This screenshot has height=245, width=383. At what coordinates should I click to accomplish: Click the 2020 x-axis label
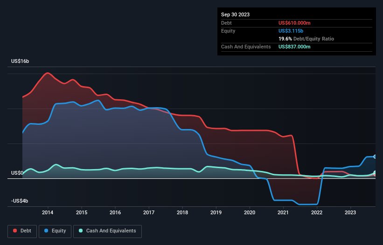(250, 212)
